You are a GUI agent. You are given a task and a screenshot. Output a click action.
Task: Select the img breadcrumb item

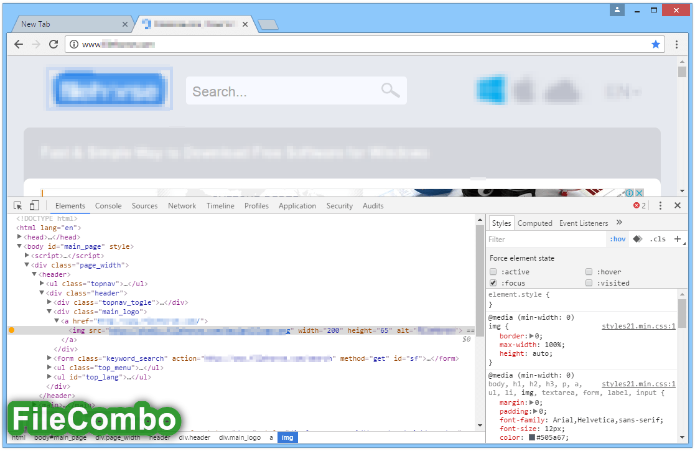tap(287, 437)
